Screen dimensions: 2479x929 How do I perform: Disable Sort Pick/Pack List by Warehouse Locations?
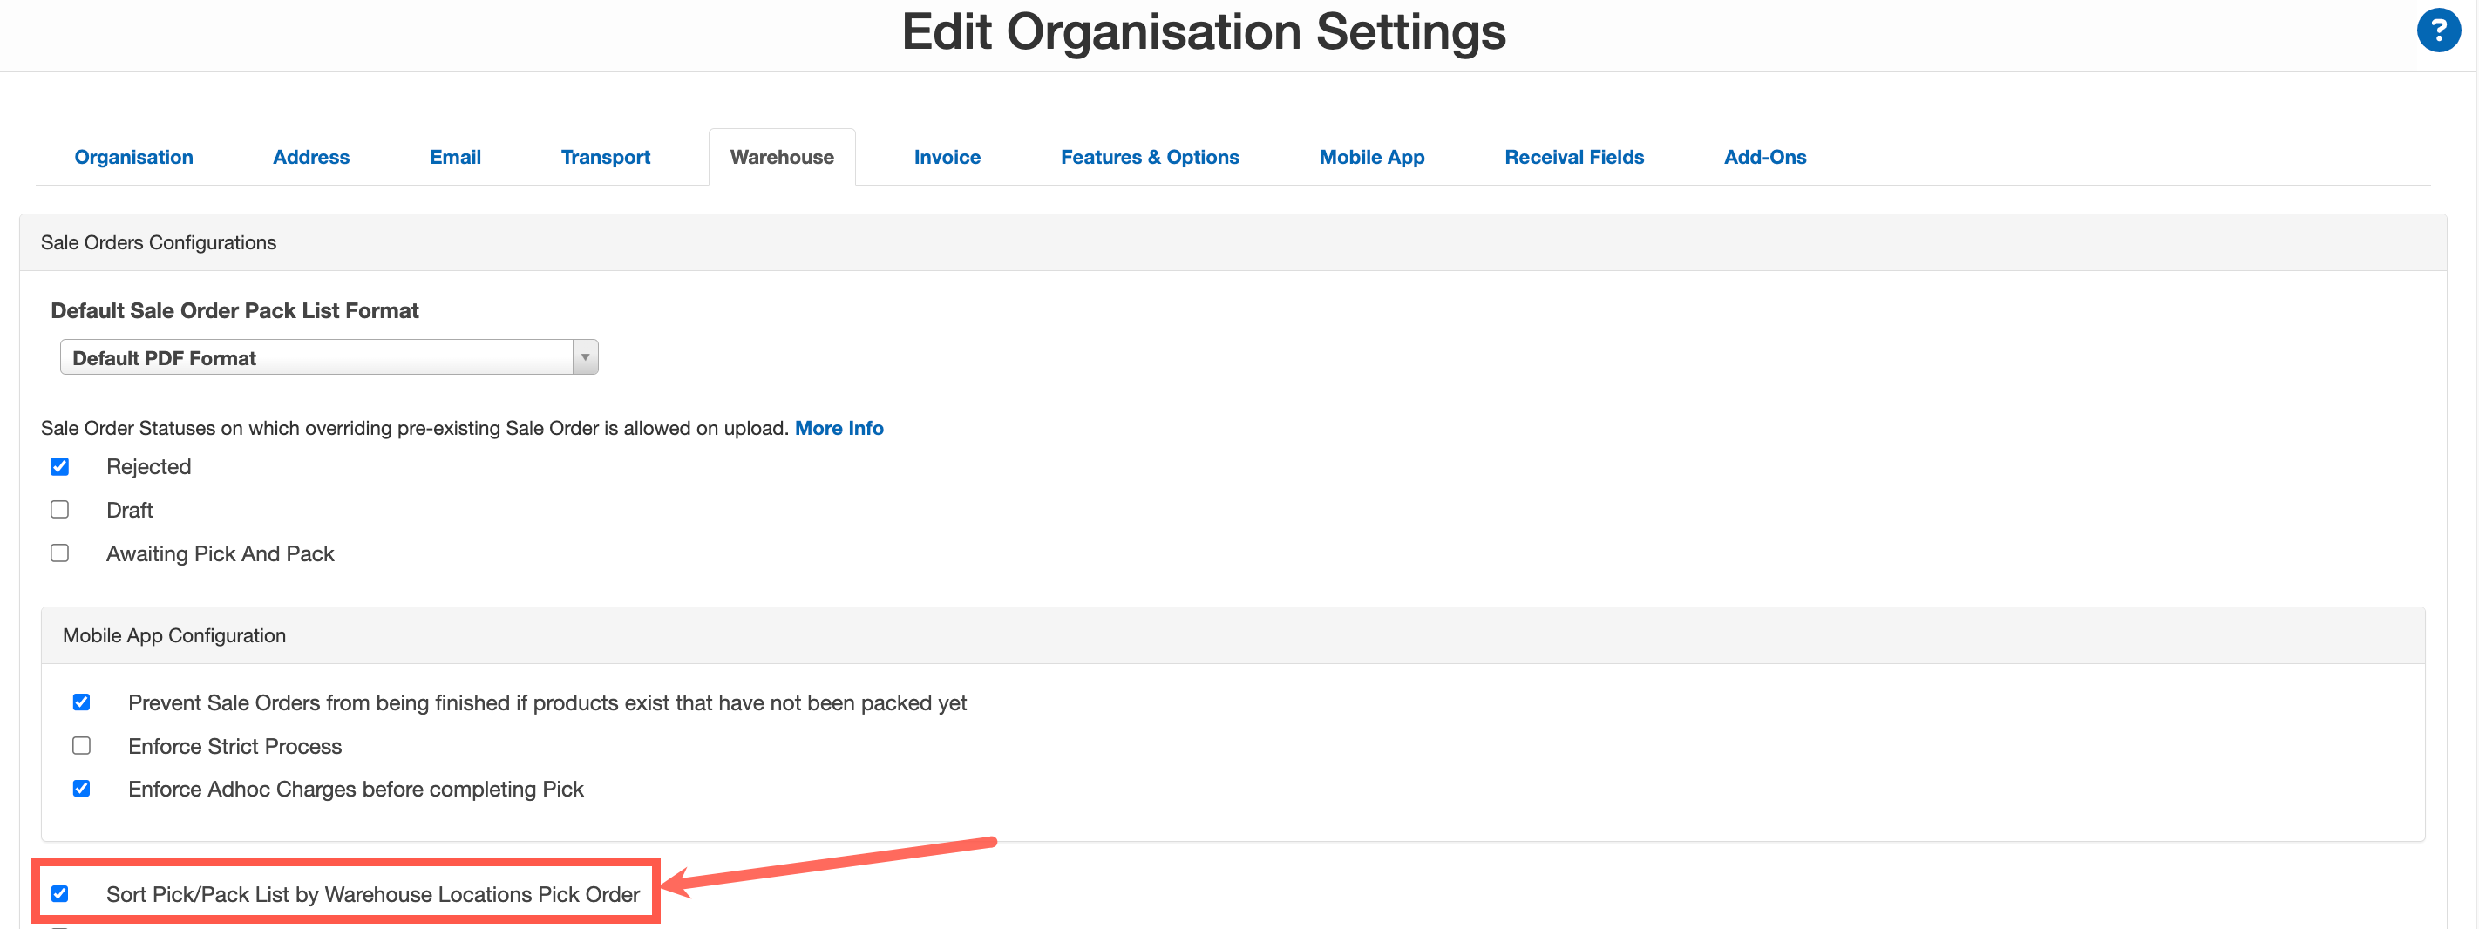tap(61, 894)
